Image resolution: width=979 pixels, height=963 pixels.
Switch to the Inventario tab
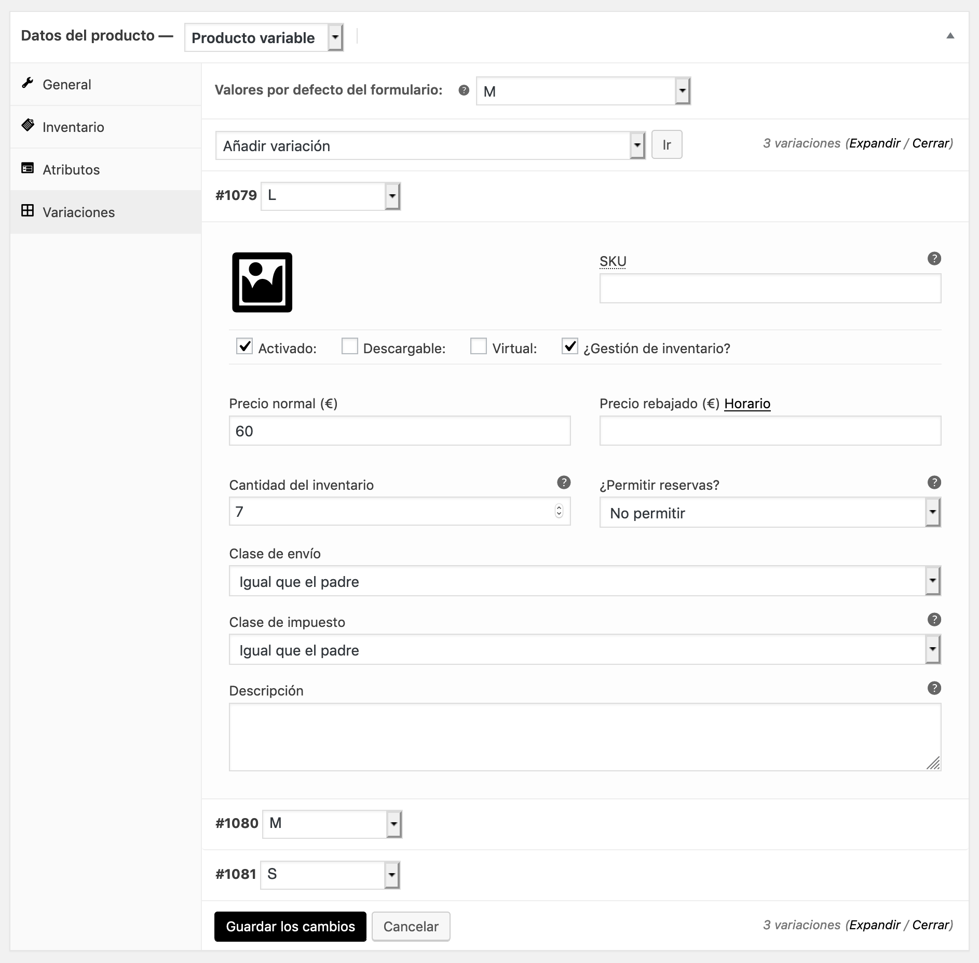pos(73,127)
